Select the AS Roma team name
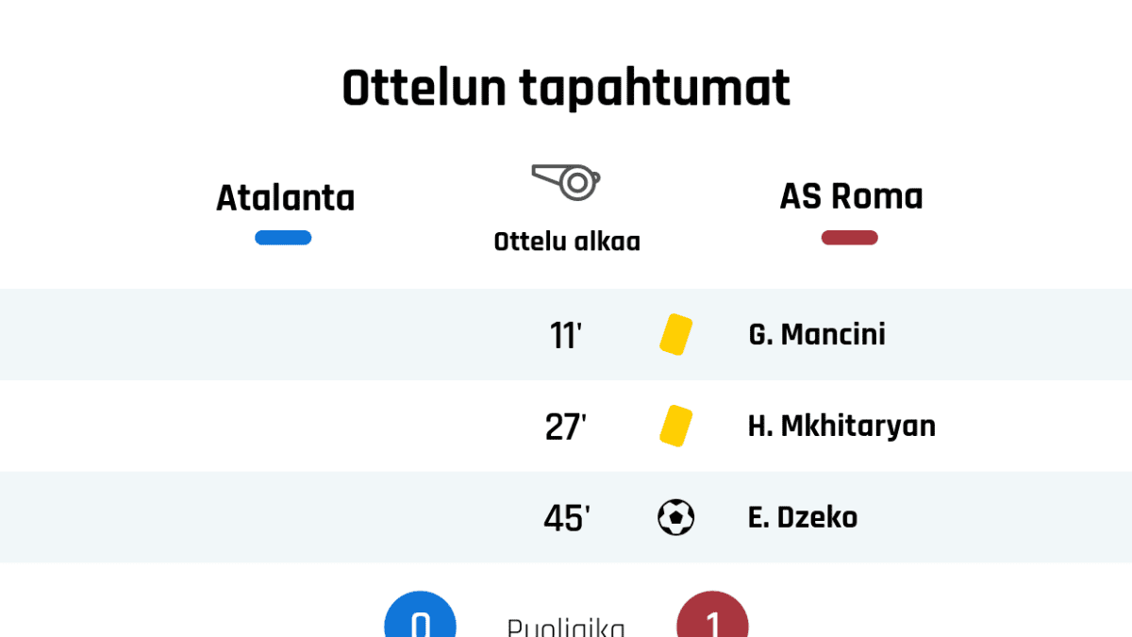Image resolution: width=1132 pixels, height=637 pixels. pos(851,196)
